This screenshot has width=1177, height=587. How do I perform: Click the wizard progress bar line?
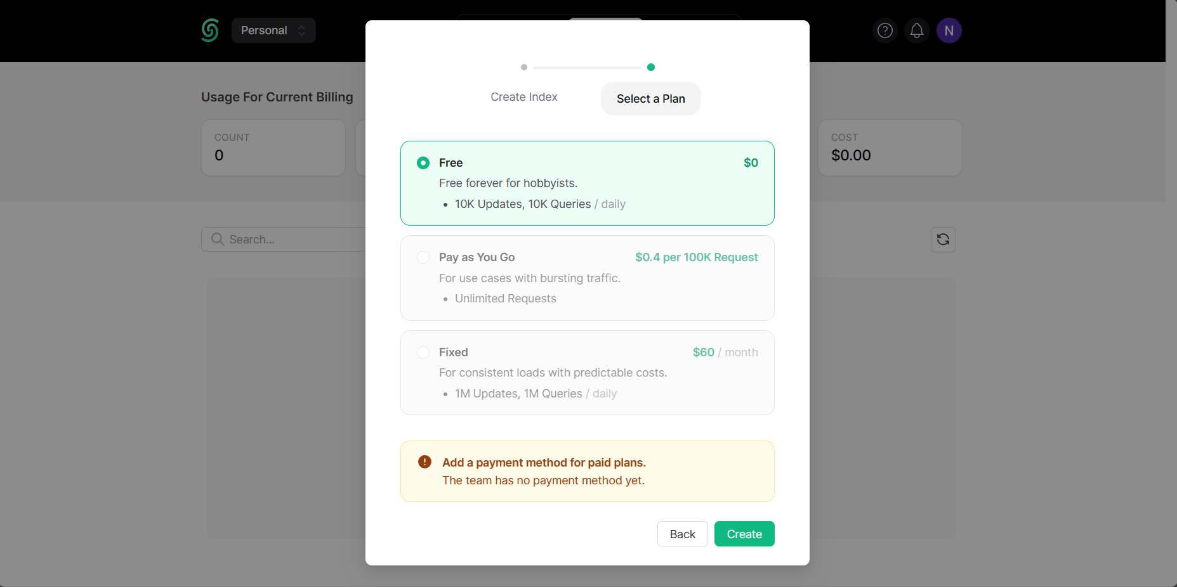click(x=587, y=67)
